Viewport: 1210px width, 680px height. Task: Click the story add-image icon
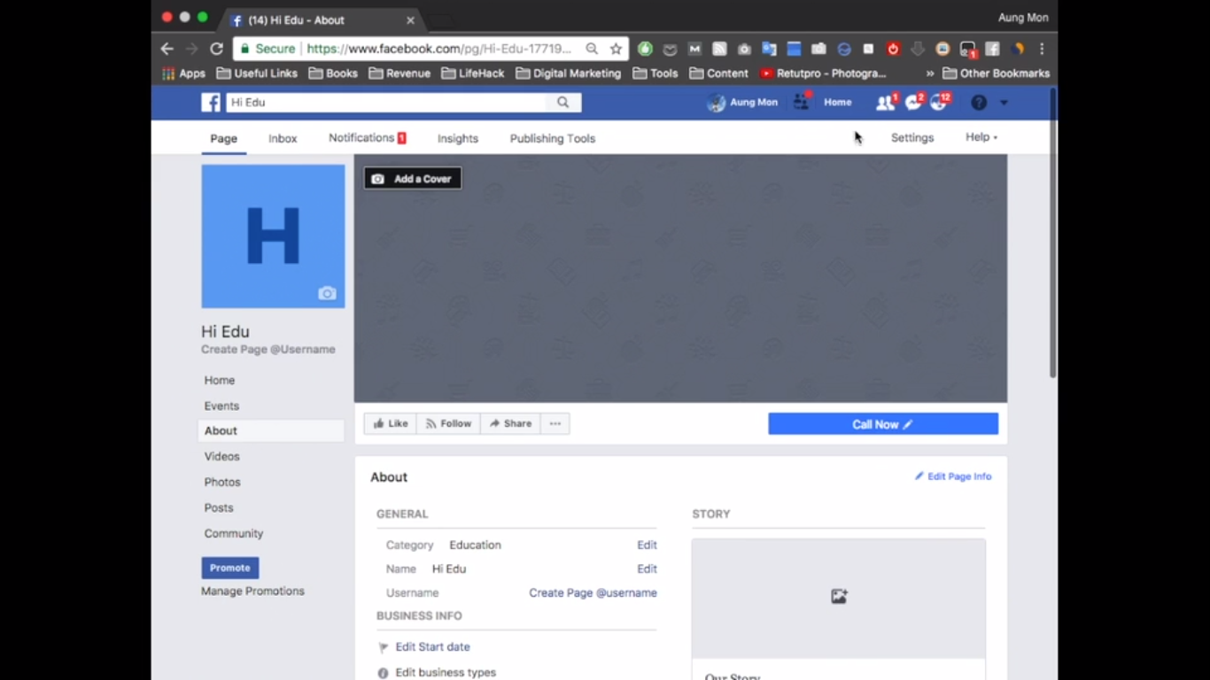coord(839,597)
